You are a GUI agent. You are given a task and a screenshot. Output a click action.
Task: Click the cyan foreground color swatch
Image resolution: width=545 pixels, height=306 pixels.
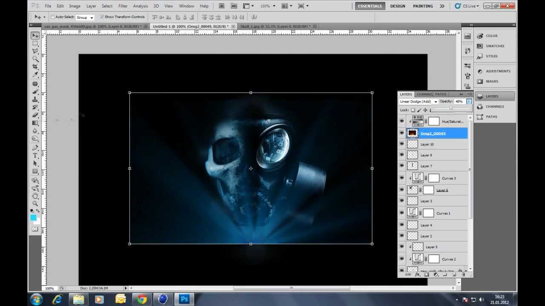pyautogui.click(x=33, y=218)
